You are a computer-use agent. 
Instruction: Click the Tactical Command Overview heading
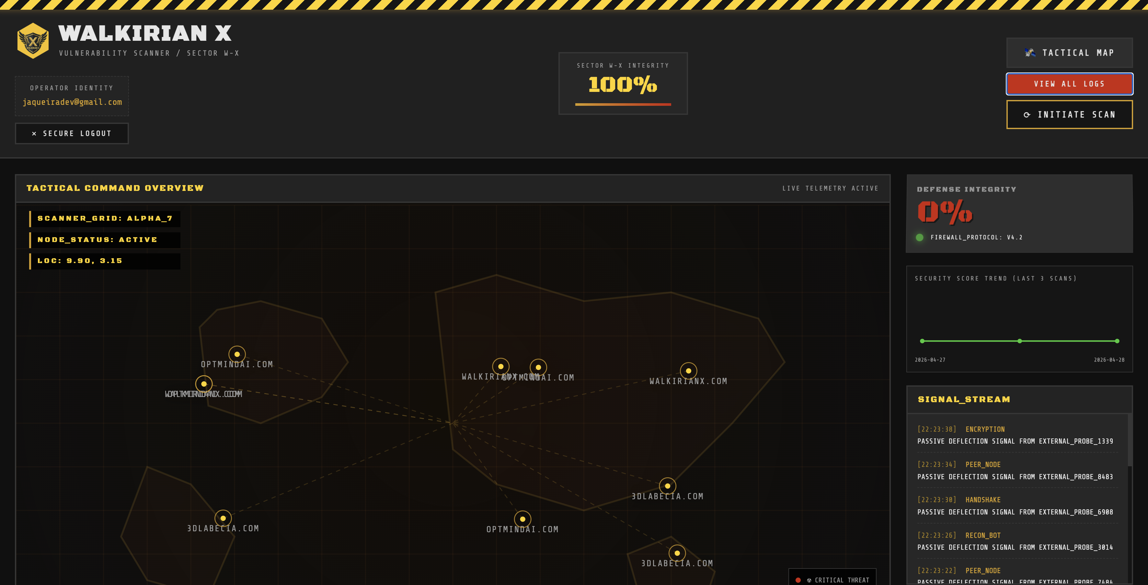pyautogui.click(x=115, y=188)
